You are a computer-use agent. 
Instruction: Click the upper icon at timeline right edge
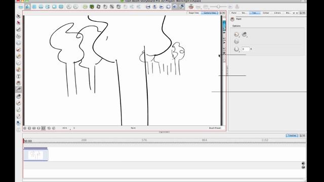(303, 163)
